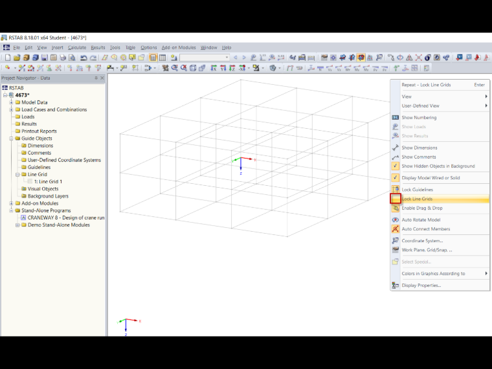492x369 pixels.
Task: Toggle Show Numbering in context menu
Action: (440, 117)
